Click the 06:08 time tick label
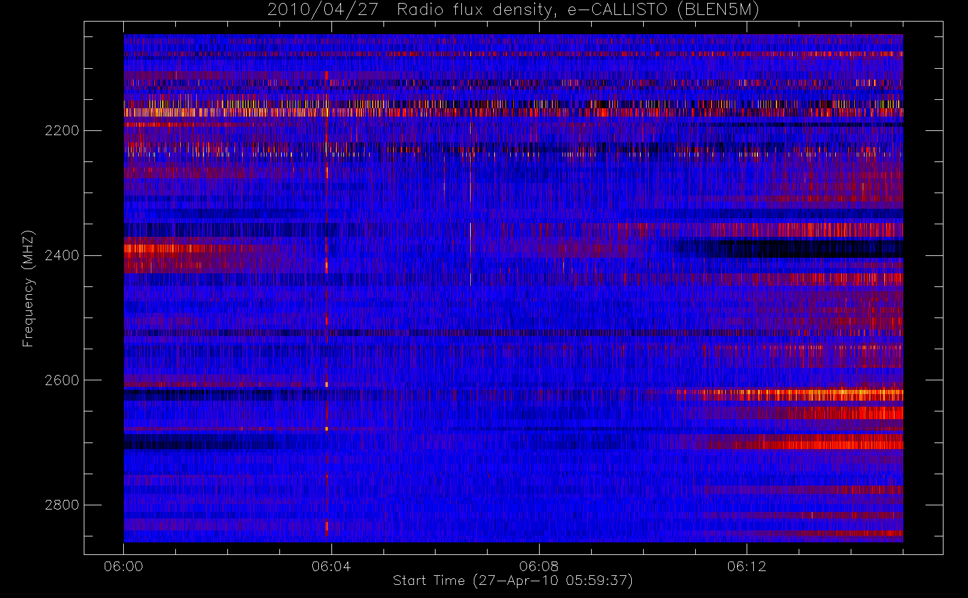 click(539, 566)
